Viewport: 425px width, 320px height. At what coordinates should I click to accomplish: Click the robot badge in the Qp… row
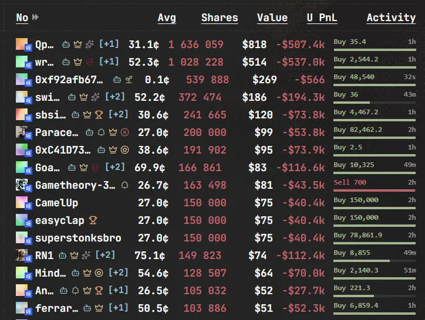click(66, 44)
